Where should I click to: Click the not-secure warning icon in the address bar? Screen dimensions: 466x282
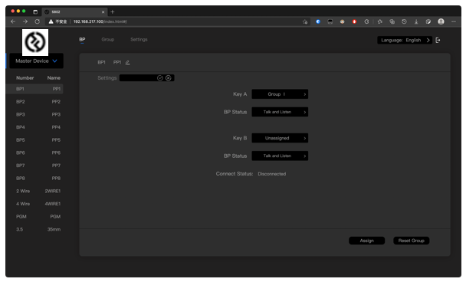51,21
